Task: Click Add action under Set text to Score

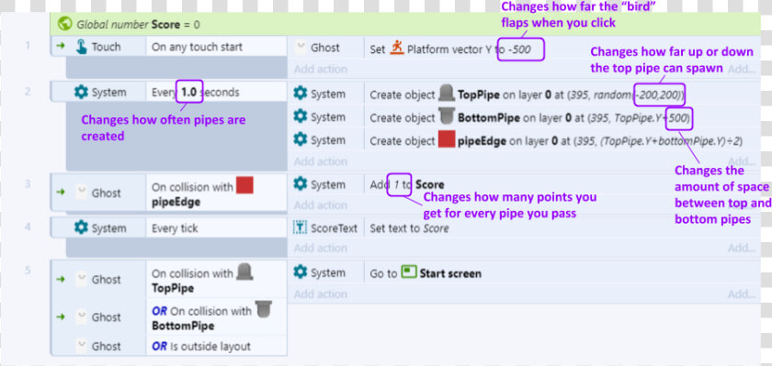Action: click(x=321, y=248)
